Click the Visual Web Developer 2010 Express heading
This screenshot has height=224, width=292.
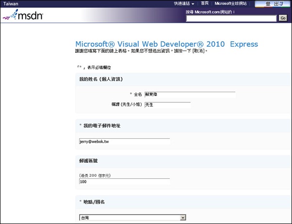pos(167,44)
